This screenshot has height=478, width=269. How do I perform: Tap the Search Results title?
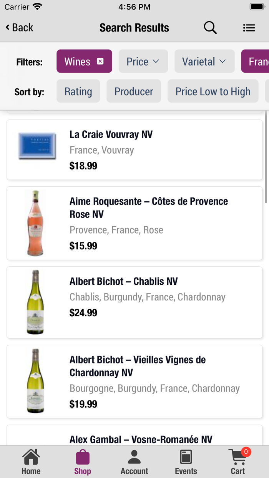coord(134,27)
